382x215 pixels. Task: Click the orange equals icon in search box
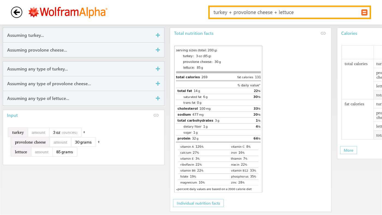click(364, 12)
